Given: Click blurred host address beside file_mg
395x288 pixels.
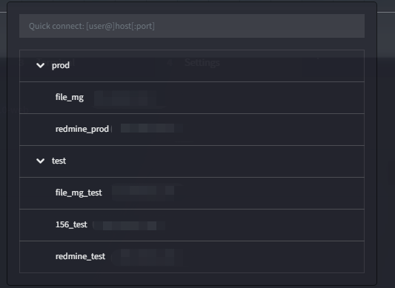Looking at the screenshot, I should (x=125, y=98).
